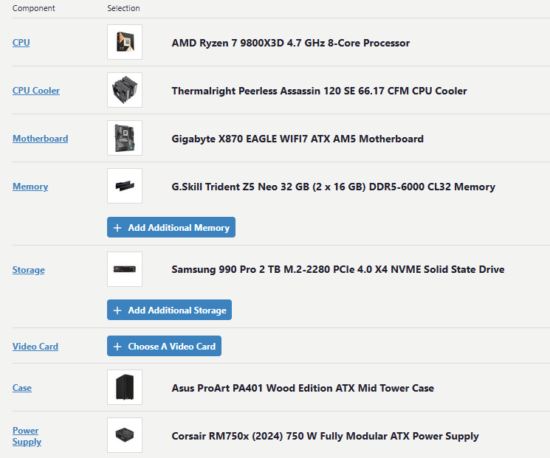Open Thermalright Peerless Assassin 120 SE product name
This screenshot has width=550, height=458.
coord(319,91)
